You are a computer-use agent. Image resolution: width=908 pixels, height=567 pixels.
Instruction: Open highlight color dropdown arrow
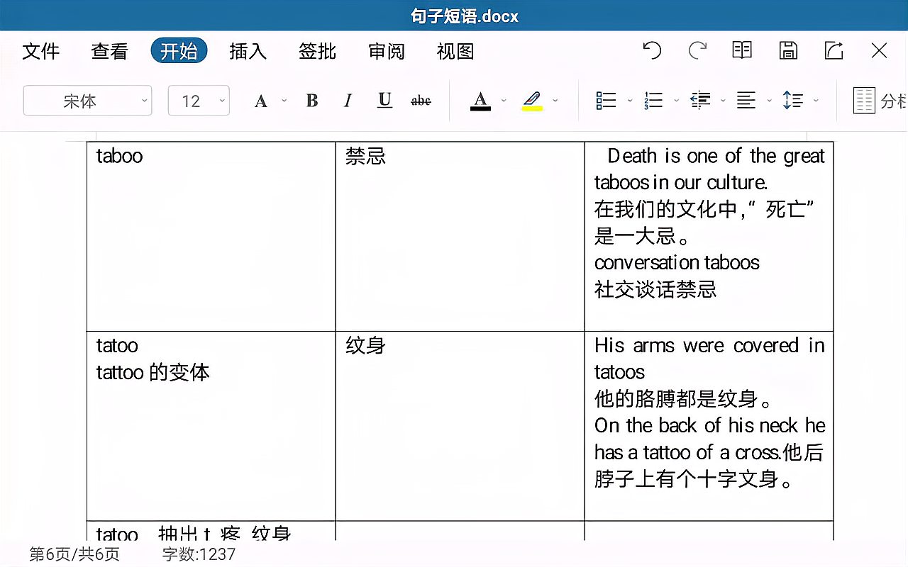click(555, 101)
